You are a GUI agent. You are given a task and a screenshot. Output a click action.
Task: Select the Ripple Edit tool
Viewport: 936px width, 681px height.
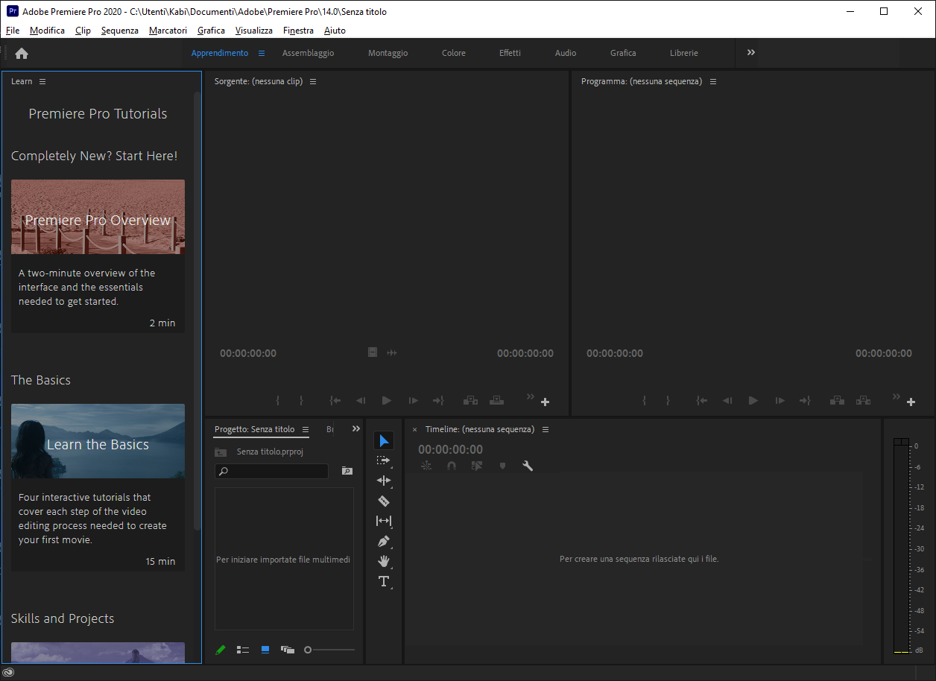tap(384, 481)
